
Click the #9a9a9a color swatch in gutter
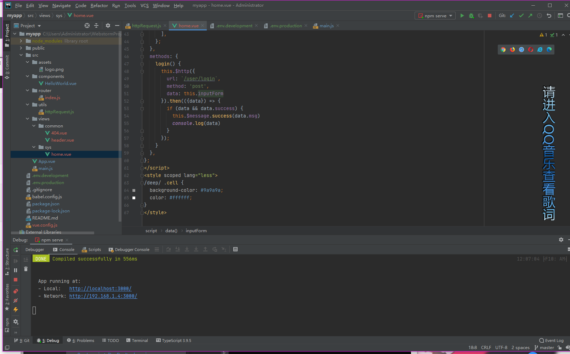click(134, 190)
